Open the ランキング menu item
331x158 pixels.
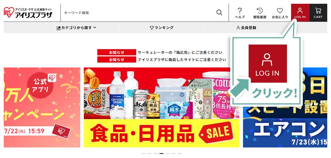(161, 28)
